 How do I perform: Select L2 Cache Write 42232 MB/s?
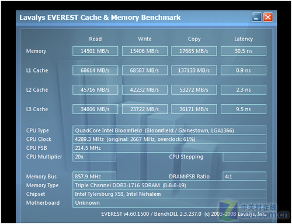click(145, 90)
